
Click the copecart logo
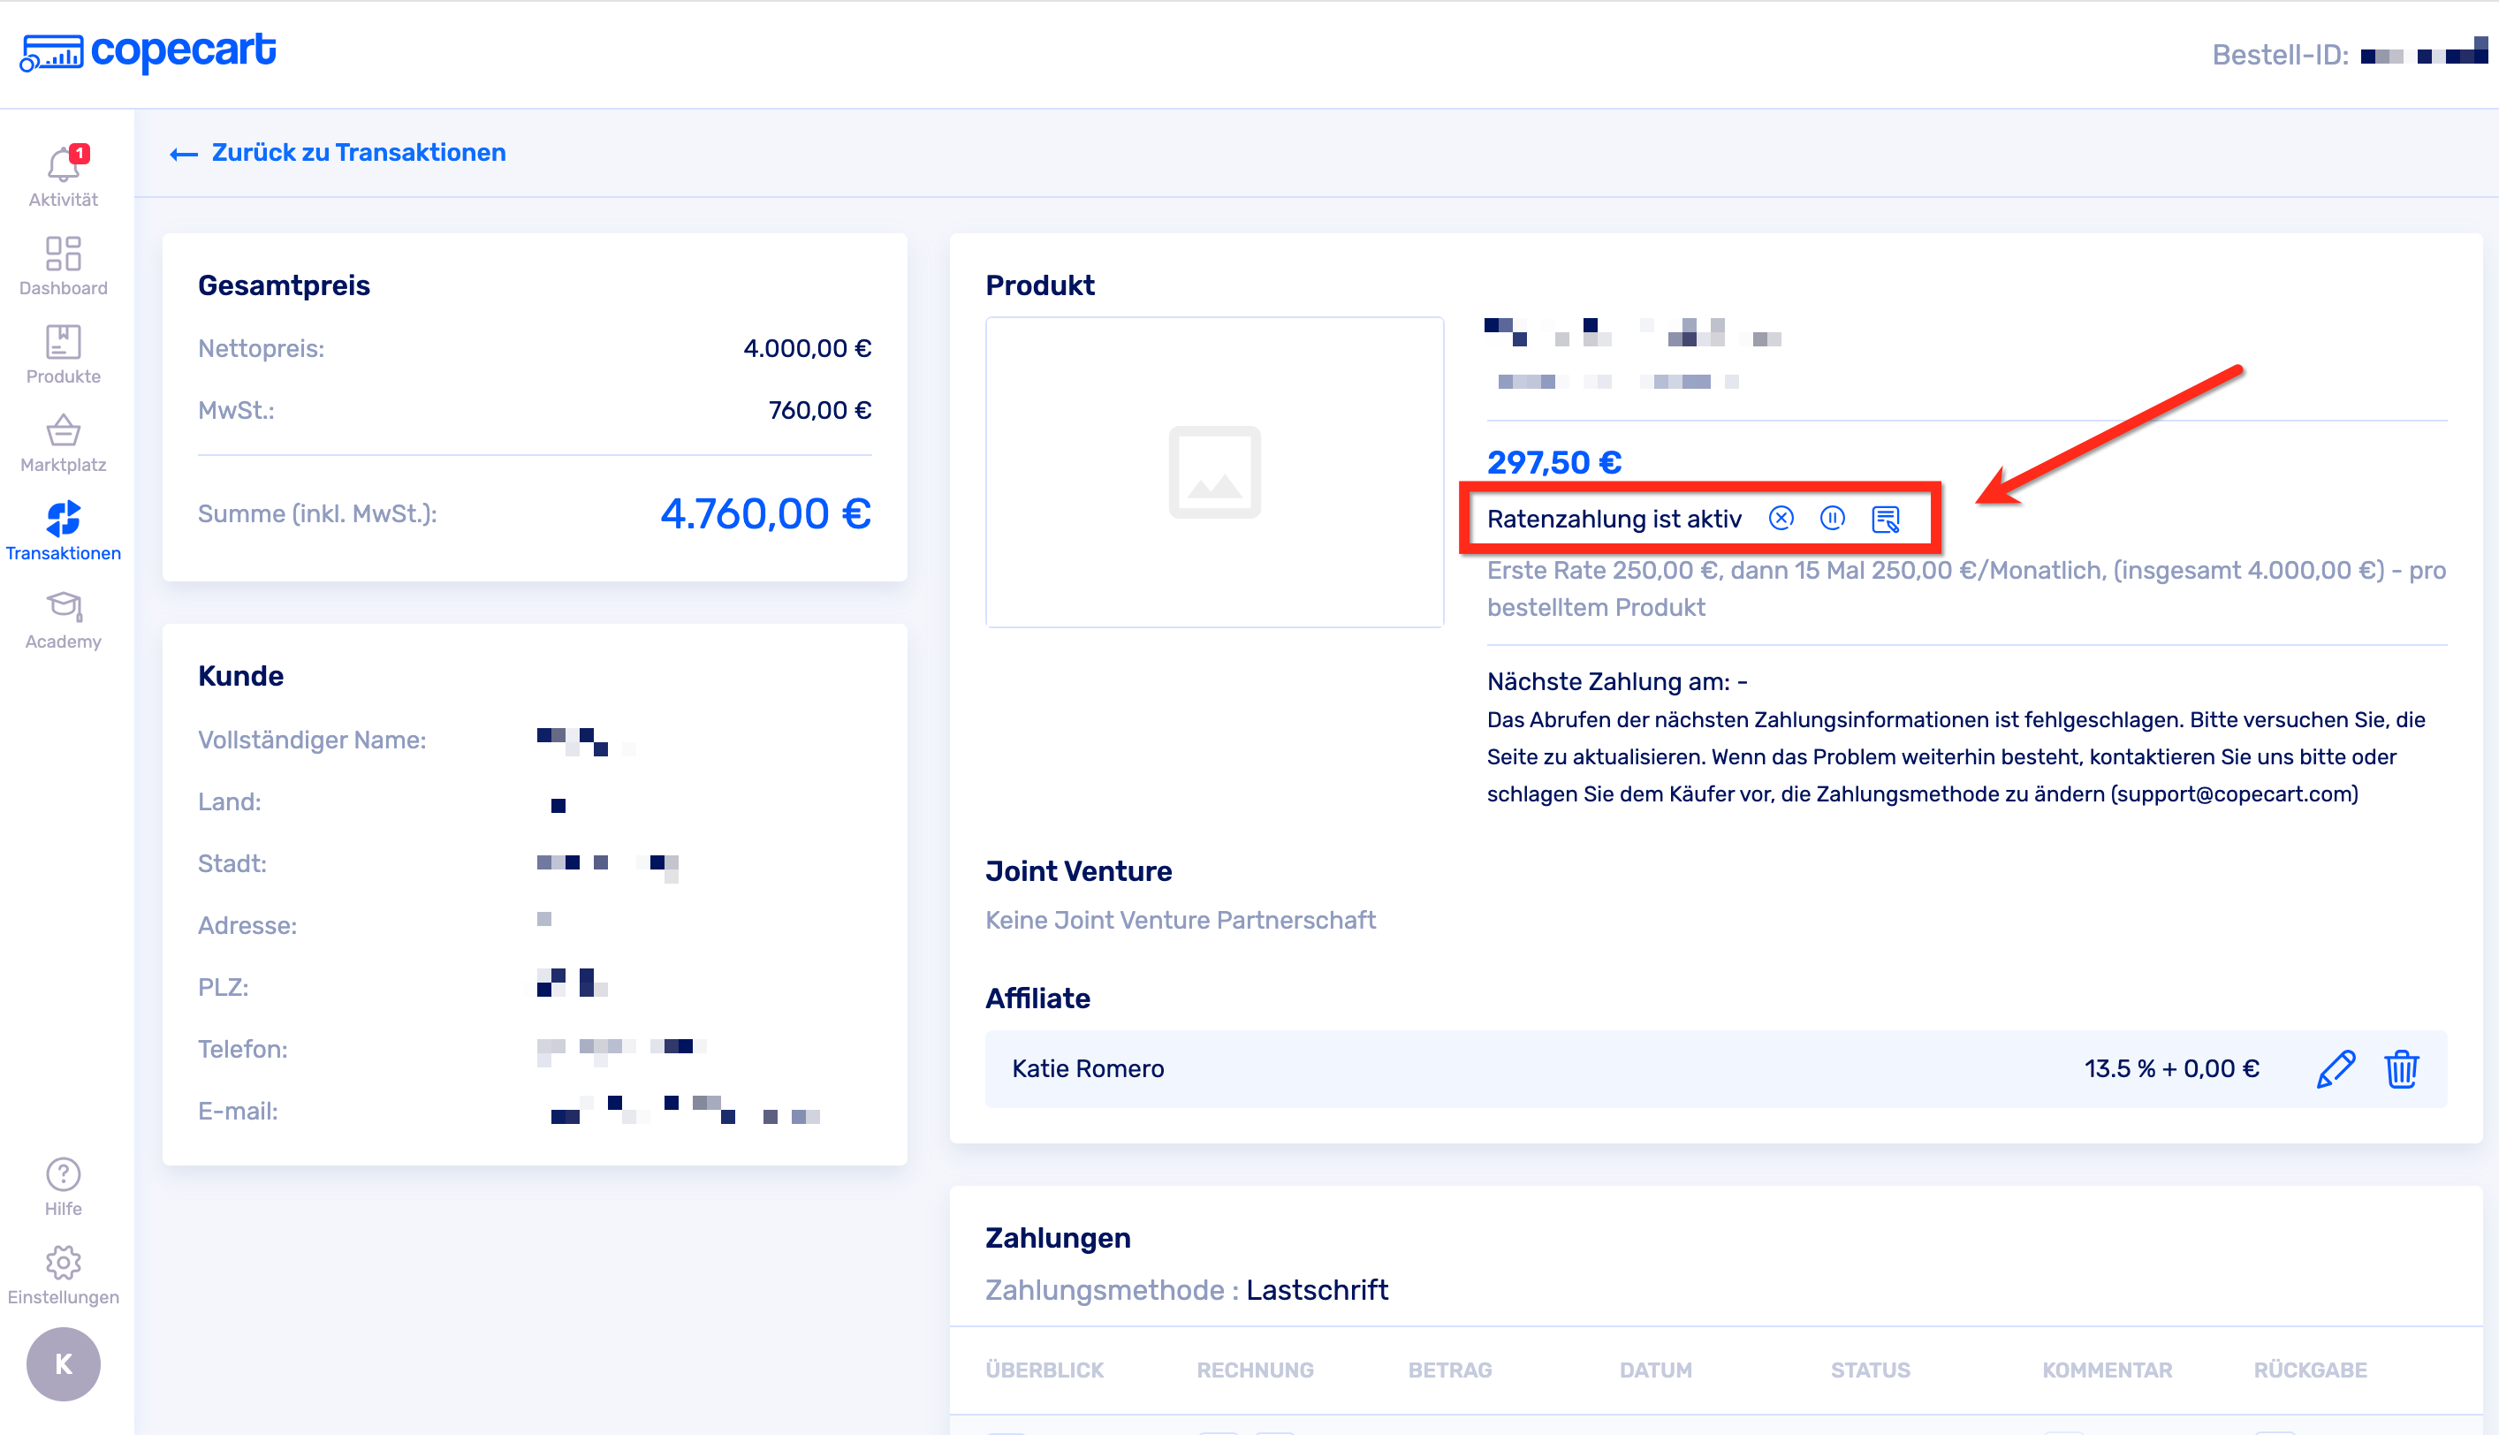tap(148, 51)
